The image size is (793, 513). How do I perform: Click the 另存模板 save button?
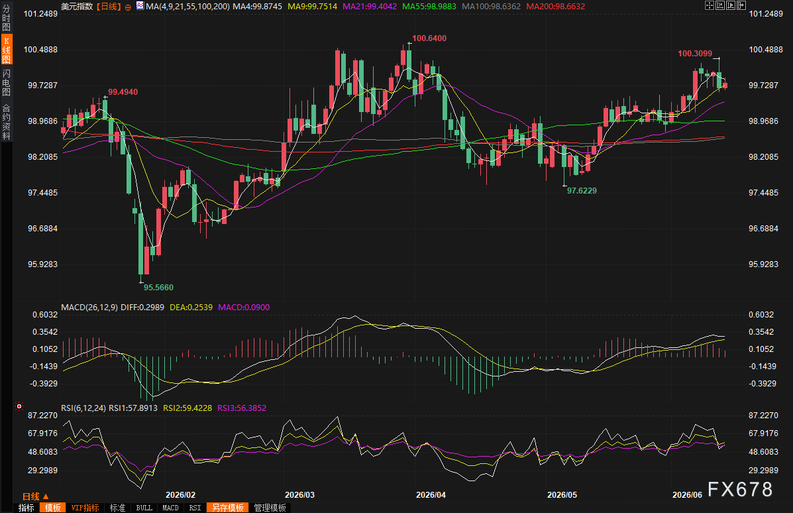tap(228, 508)
